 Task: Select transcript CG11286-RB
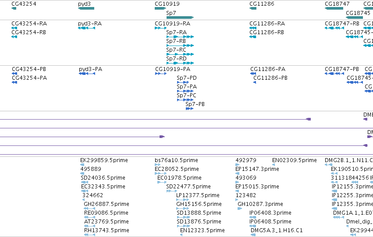click(266, 32)
